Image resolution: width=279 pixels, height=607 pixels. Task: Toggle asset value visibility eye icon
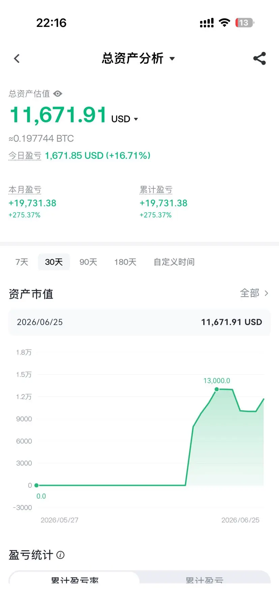point(58,94)
